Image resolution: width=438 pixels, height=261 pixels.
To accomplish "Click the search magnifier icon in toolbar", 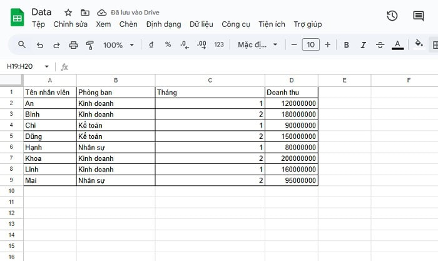I will (22, 44).
